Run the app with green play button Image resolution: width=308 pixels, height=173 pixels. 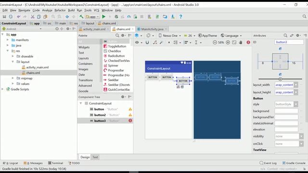click(x=104, y=17)
